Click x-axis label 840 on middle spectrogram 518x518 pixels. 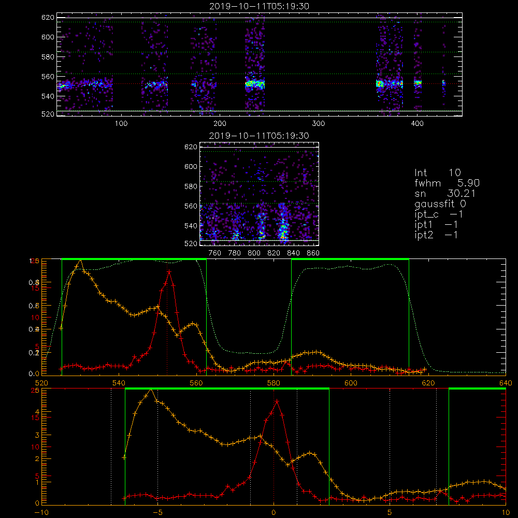coord(293,253)
